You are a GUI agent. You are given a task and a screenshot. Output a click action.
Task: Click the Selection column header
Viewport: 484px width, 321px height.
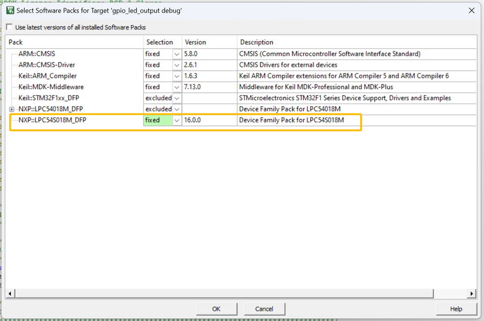tap(163, 42)
